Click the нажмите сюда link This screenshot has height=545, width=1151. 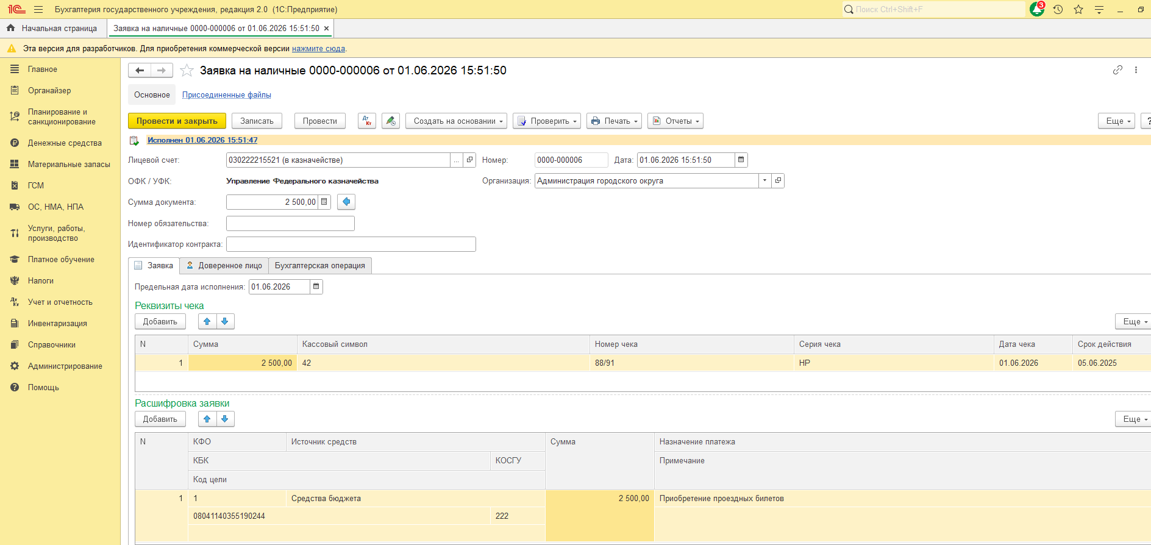tap(318, 48)
